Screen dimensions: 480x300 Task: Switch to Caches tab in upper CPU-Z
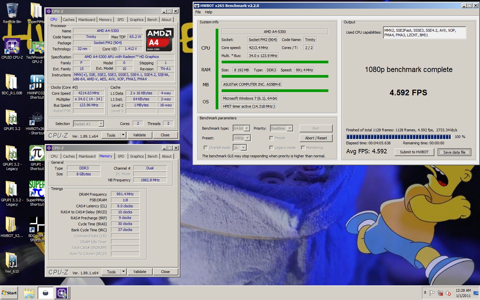point(69,20)
